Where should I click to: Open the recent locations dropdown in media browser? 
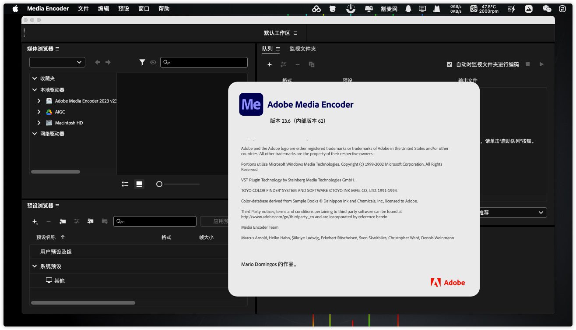57,62
